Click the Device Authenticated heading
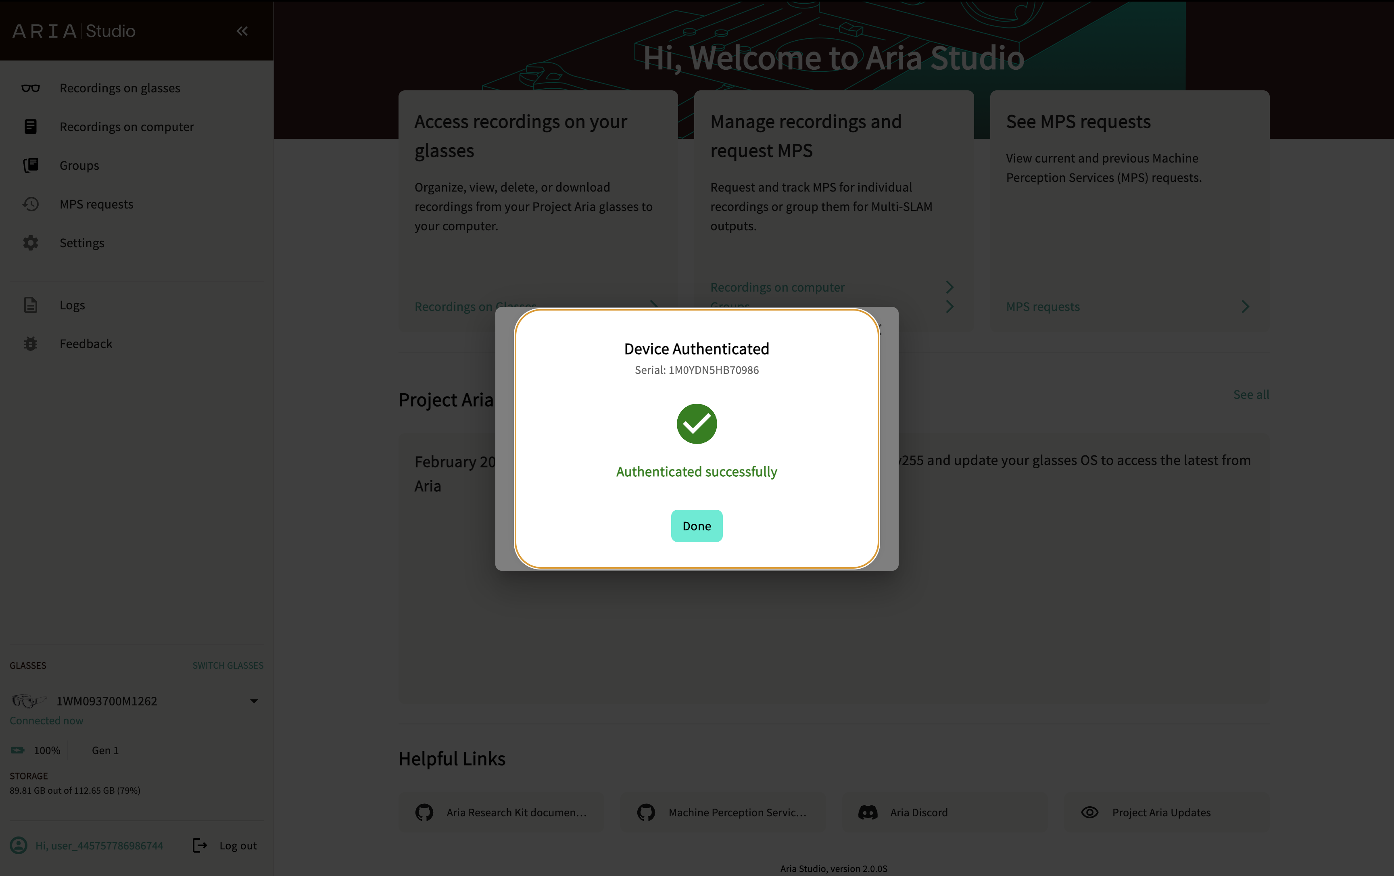The image size is (1394, 876). click(697, 348)
